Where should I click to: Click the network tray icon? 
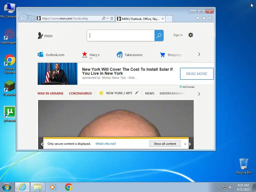[x=225, y=187]
